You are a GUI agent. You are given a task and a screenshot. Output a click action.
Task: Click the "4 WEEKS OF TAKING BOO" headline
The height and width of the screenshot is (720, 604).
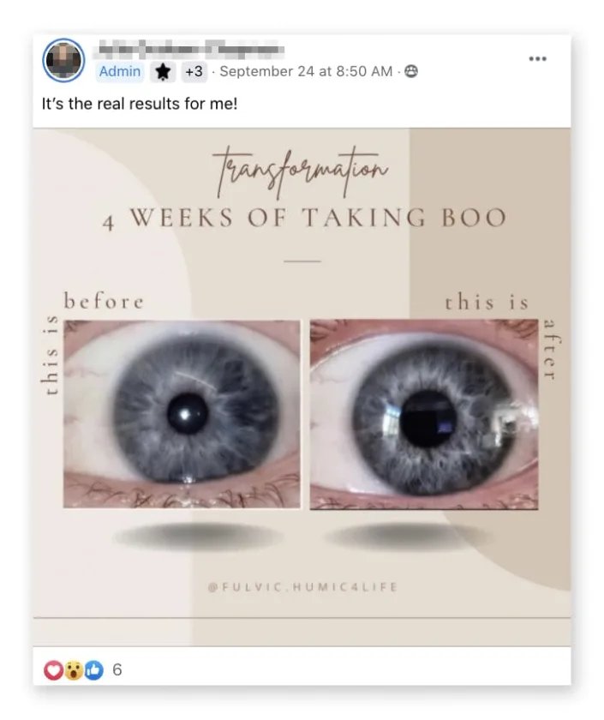[304, 218]
